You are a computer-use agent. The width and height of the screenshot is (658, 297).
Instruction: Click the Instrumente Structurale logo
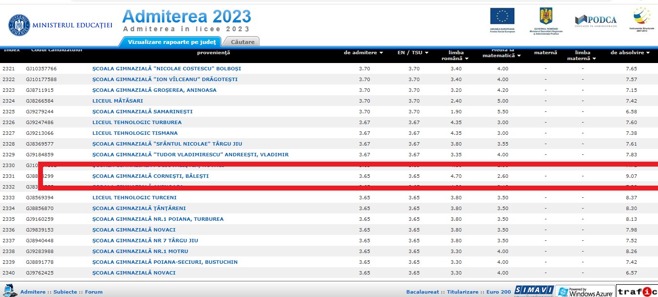642,17
